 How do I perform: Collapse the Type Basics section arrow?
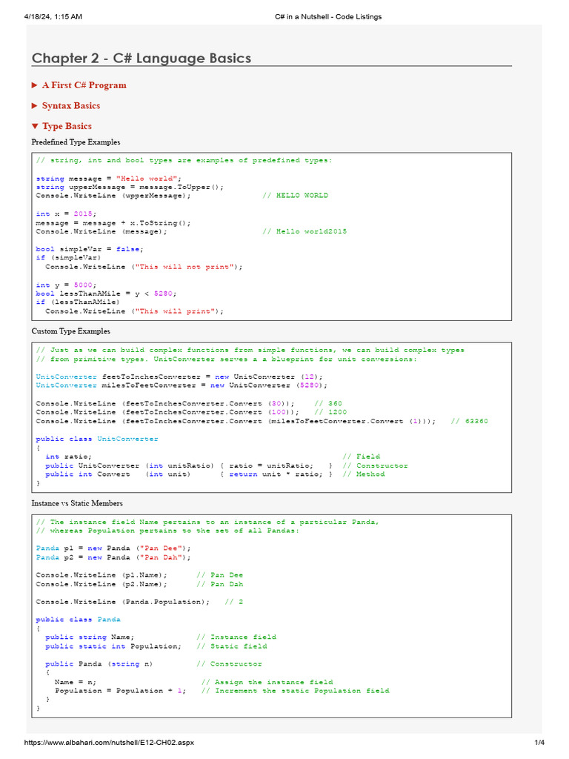pyautogui.click(x=35, y=127)
